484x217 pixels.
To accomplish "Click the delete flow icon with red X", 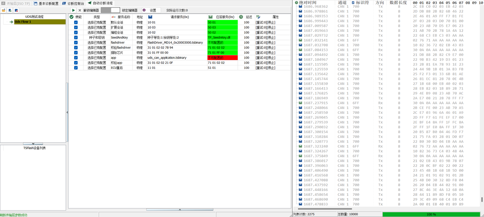I will 16,10.
